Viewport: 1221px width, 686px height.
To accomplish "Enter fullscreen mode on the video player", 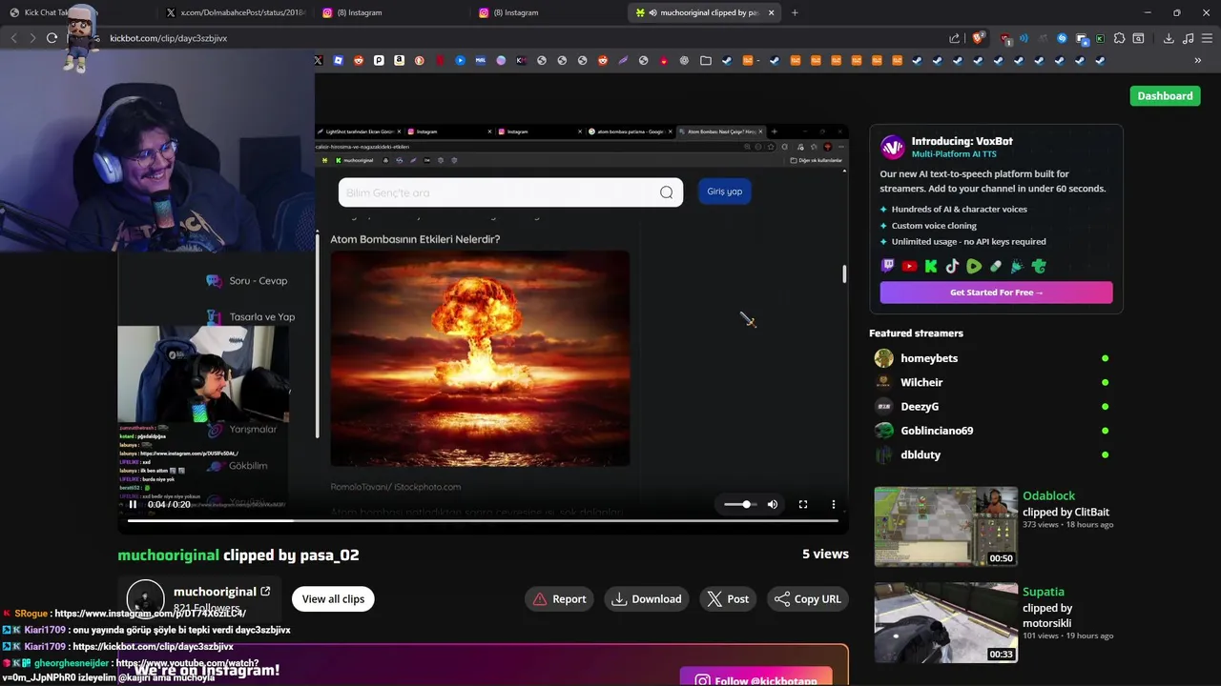I will pyautogui.click(x=803, y=504).
